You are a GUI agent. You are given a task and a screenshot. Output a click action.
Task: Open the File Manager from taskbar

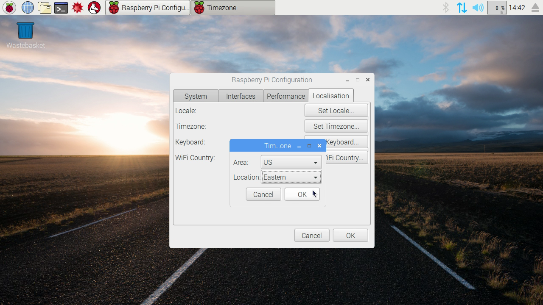44,8
